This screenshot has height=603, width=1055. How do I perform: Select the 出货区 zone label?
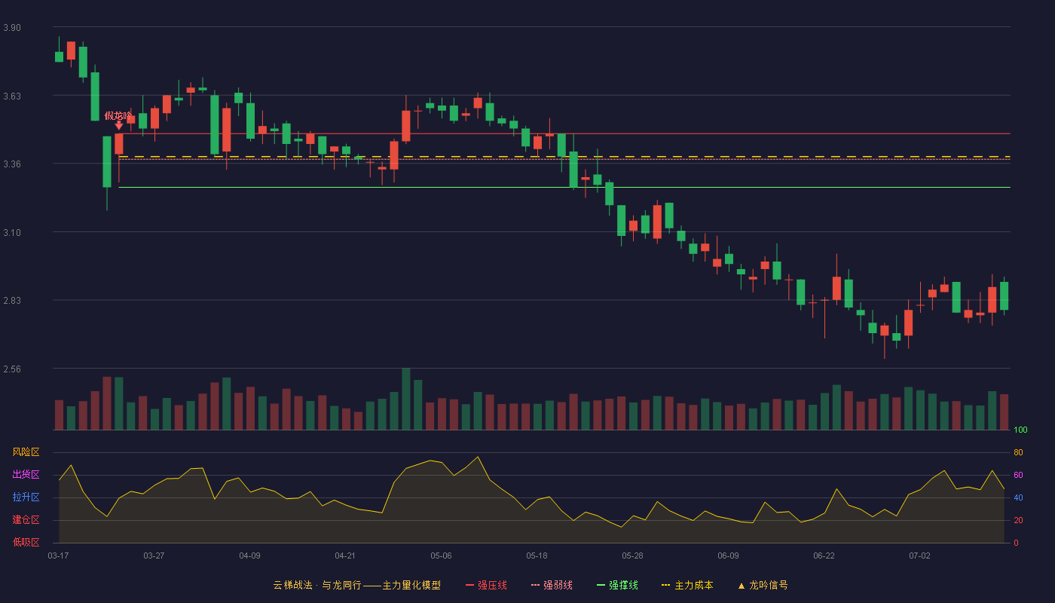[x=26, y=475]
